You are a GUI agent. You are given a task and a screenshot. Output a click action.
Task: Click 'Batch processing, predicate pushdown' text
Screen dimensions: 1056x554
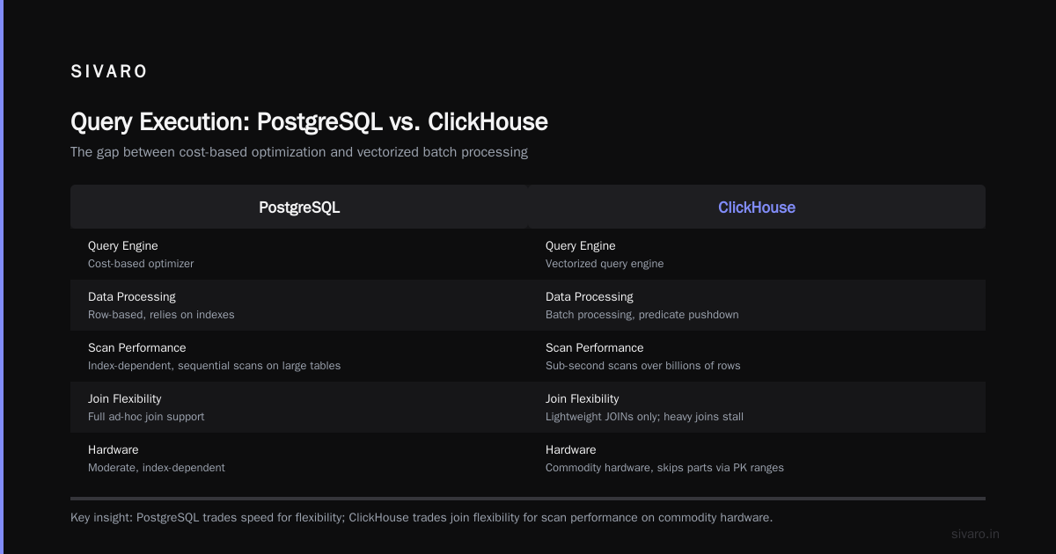pyautogui.click(x=642, y=315)
